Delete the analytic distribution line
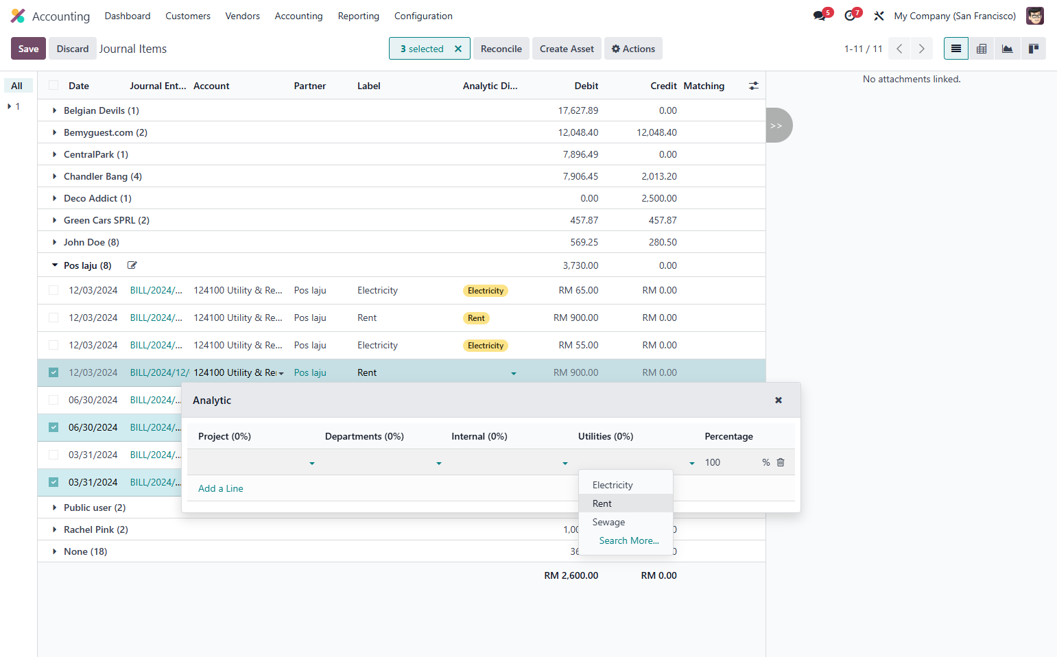Viewport: 1057px width, 657px height. tap(781, 462)
